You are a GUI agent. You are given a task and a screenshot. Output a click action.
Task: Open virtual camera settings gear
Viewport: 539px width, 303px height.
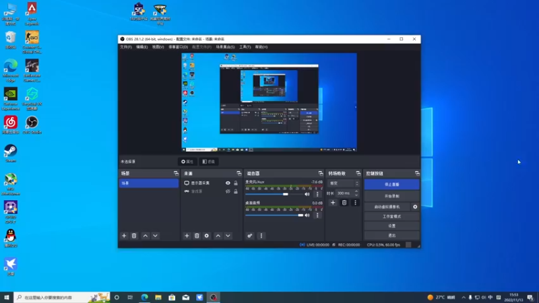[415, 207]
